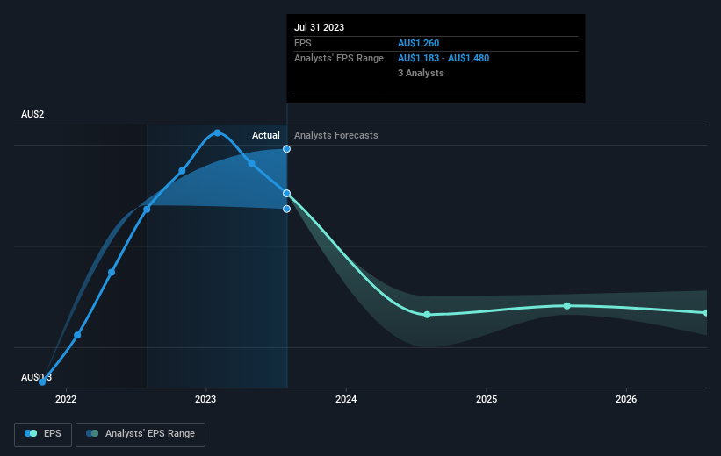Select the first EPS data point near AU$0.3
The height and width of the screenshot is (456, 721).
42,381
